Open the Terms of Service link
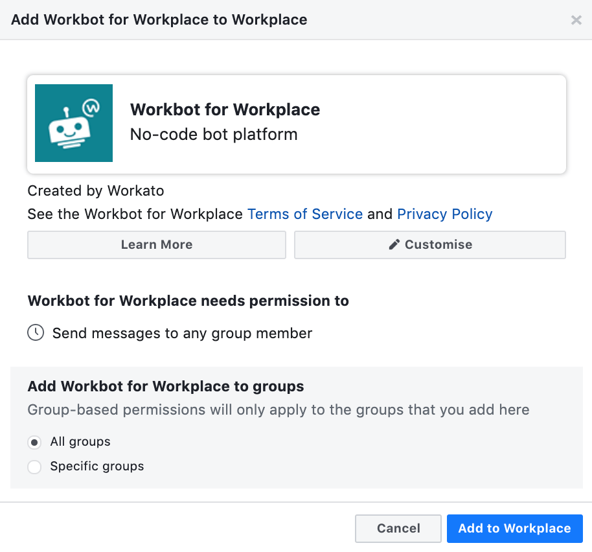The width and height of the screenshot is (592, 552). [x=305, y=214]
